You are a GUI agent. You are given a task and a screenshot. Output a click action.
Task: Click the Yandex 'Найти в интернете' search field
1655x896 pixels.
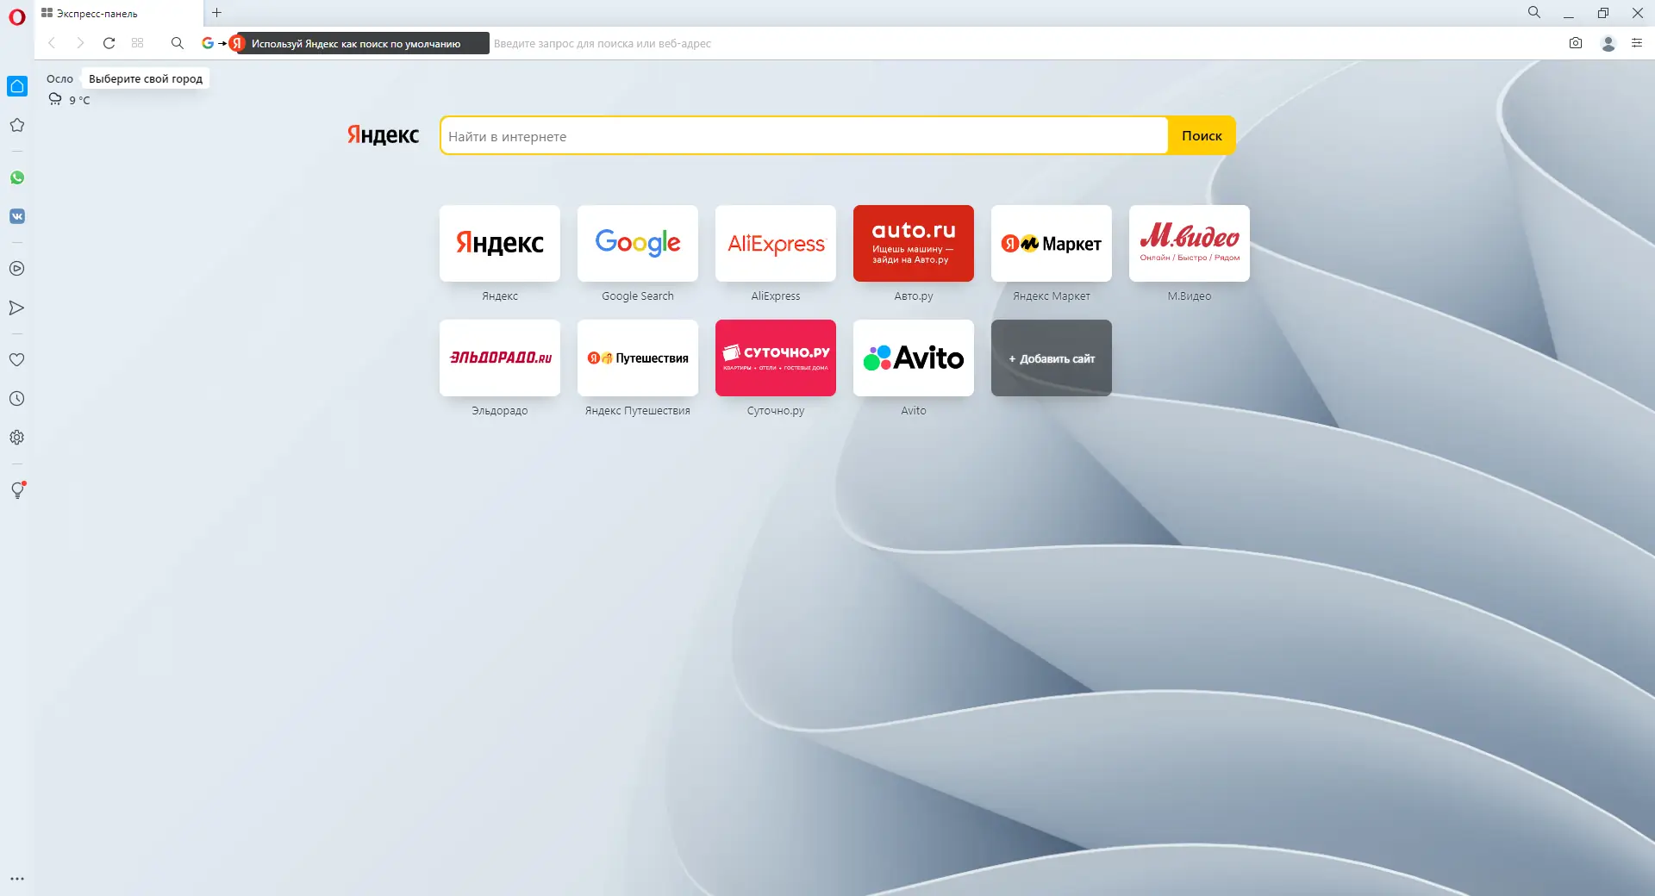(804, 136)
